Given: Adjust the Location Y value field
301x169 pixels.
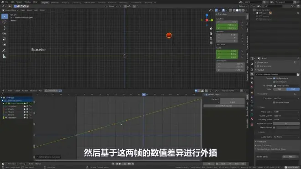Looking at the screenshot, I should (227, 25).
